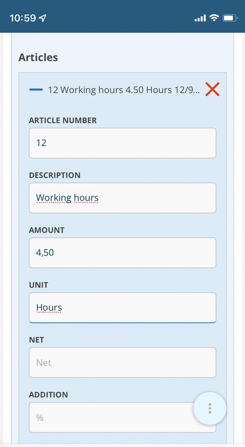Focus the Article Number field containing 12
245x447 pixels.
coord(122,143)
